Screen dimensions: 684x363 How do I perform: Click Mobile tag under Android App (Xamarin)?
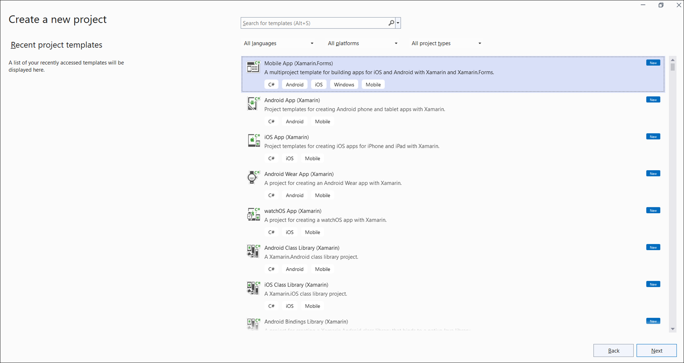322,121
